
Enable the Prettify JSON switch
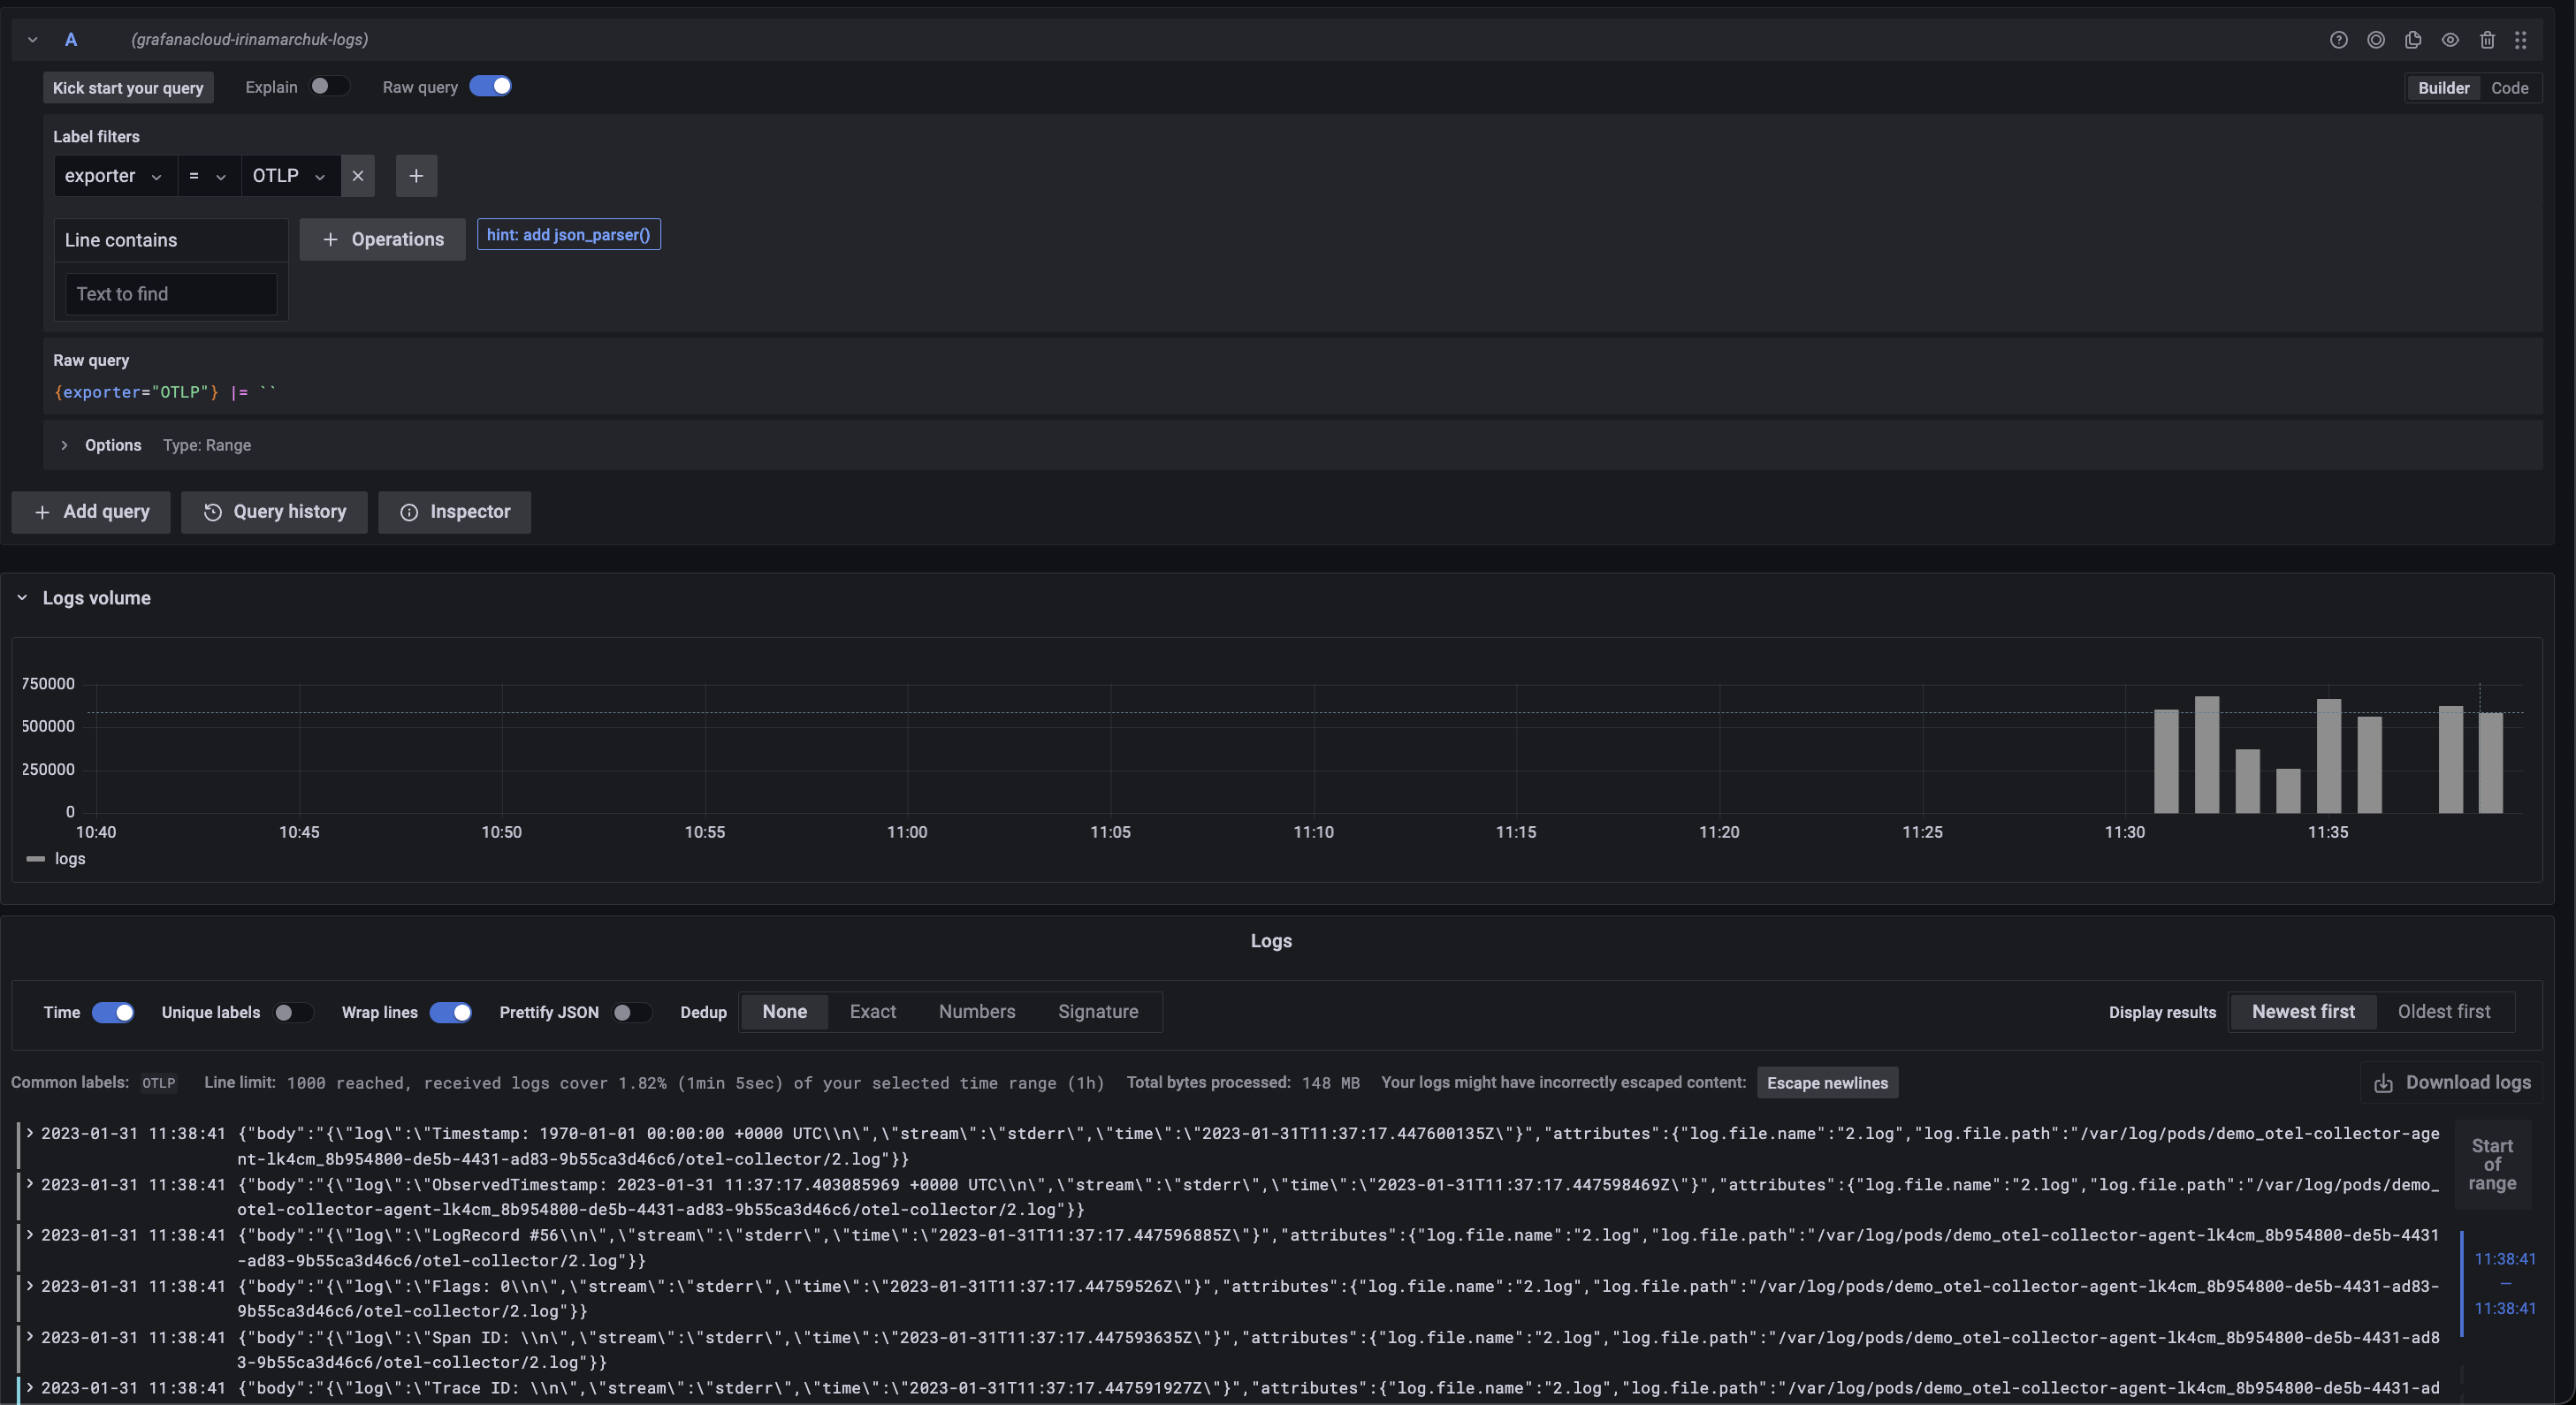pyautogui.click(x=631, y=1013)
